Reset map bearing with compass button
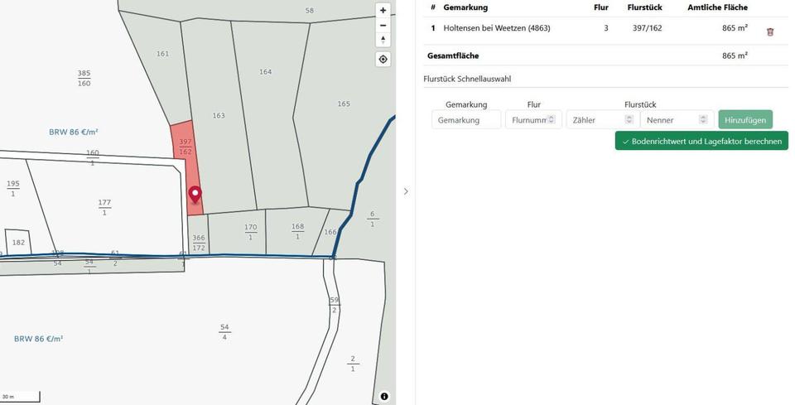Screen dimensions: 795x405 click(x=383, y=39)
